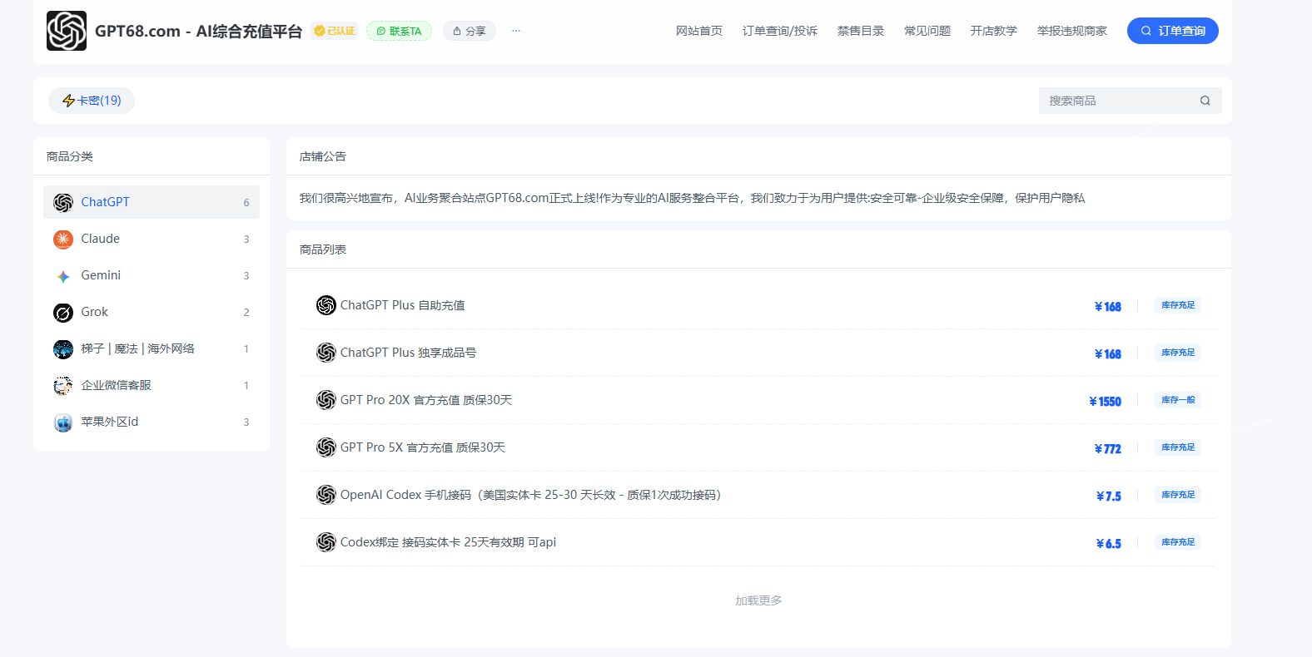Click the ¥7.5 price

[x=1108, y=496]
